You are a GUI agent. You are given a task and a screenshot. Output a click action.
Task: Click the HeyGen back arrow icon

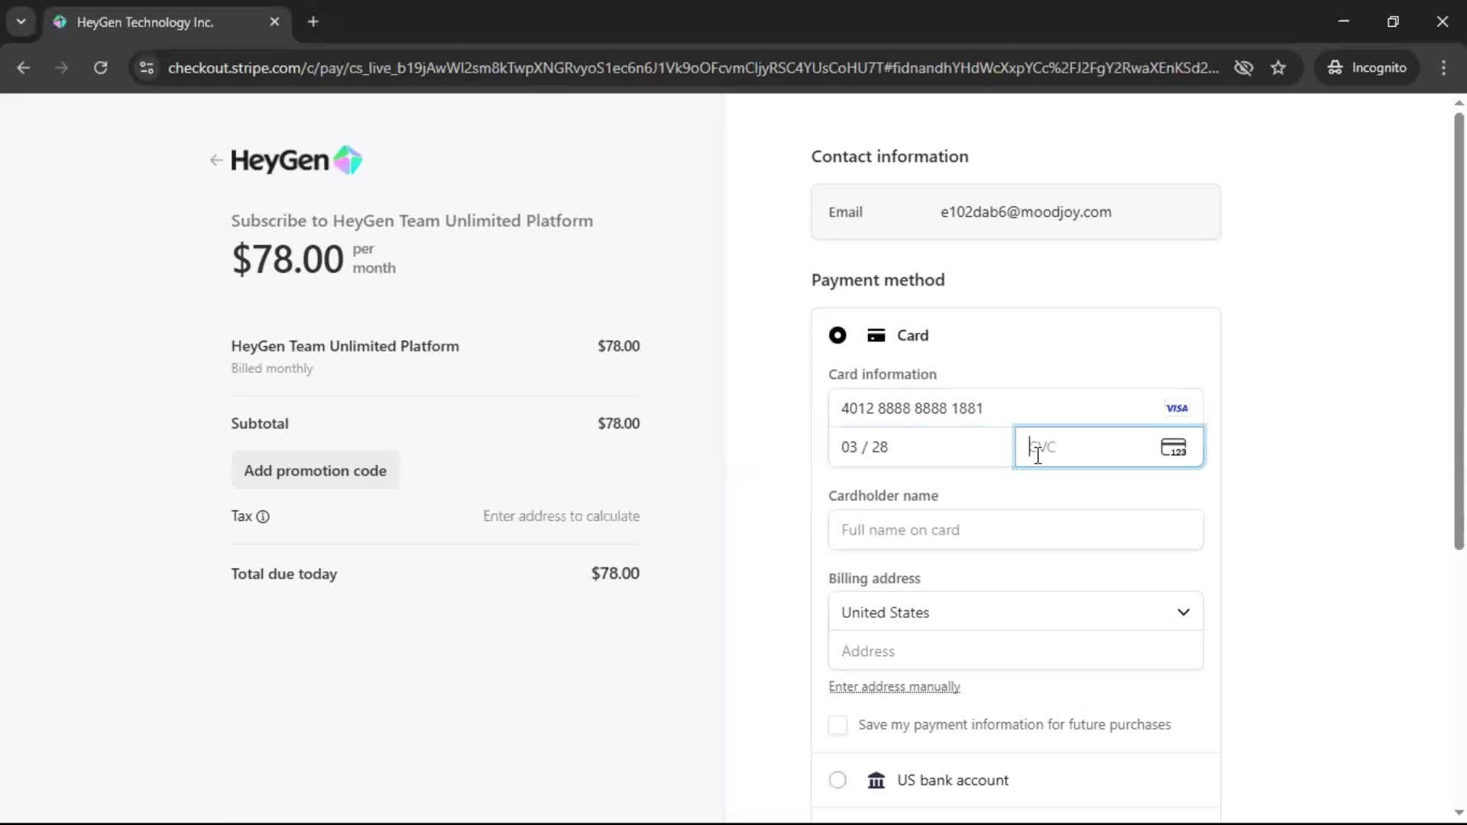point(215,160)
